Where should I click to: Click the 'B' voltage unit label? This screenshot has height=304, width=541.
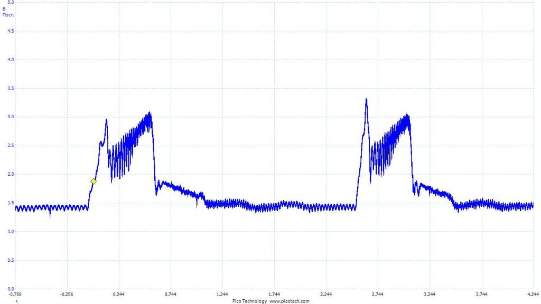coord(4,9)
